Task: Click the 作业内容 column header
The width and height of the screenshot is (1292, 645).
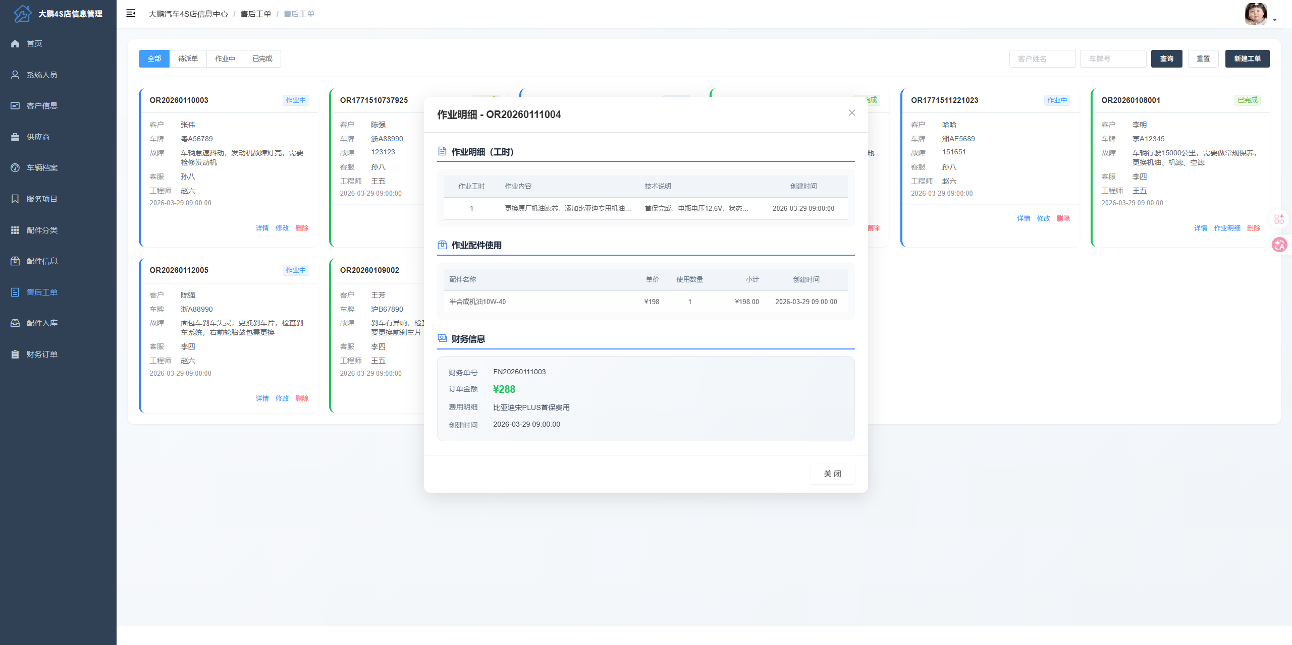Action: pyautogui.click(x=518, y=186)
